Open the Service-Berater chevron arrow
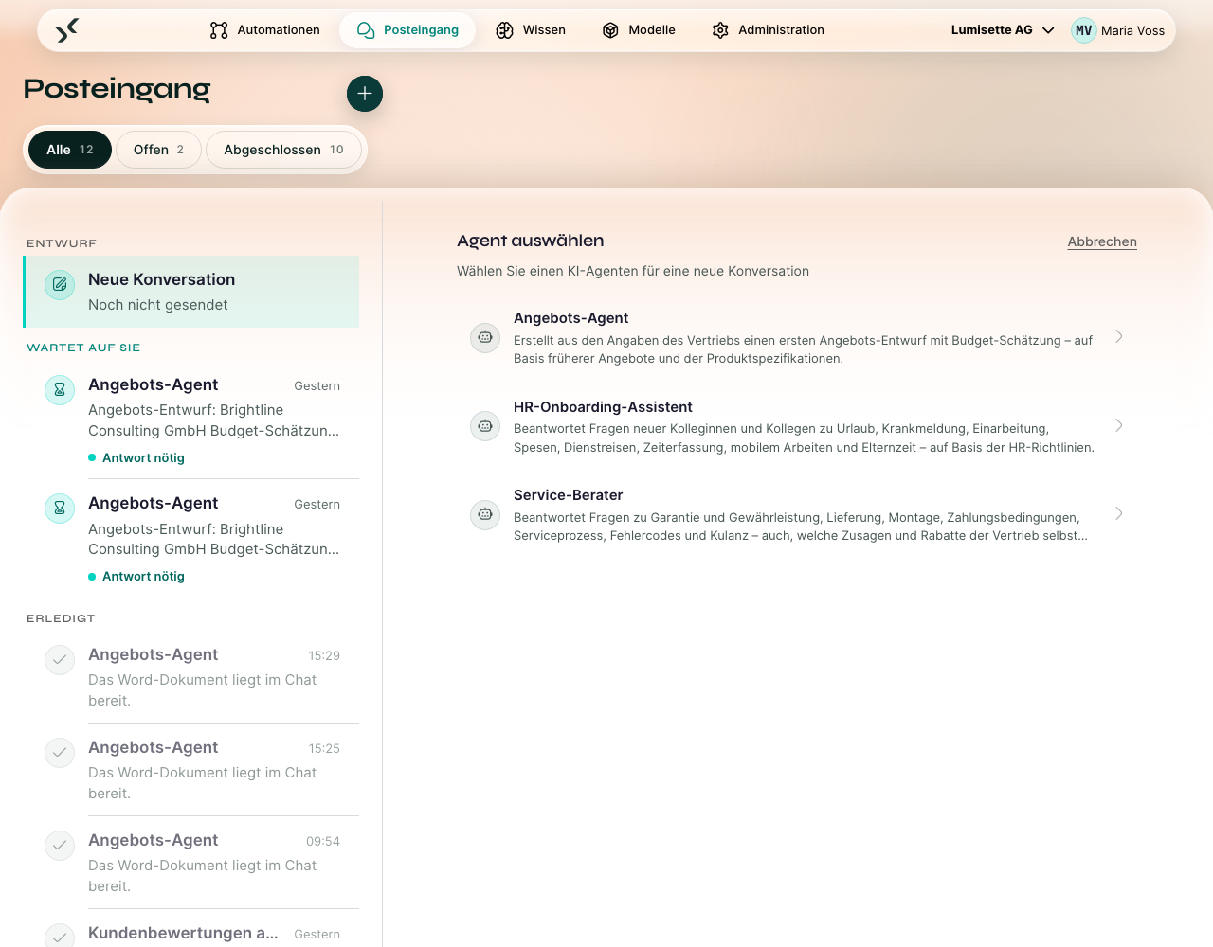 pos(1119,513)
